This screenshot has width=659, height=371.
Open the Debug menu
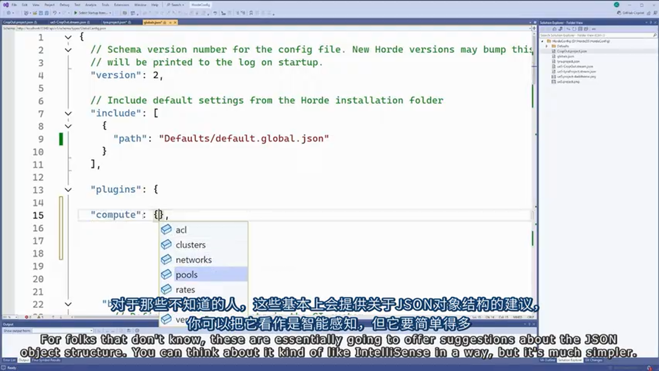tap(64, 4)
